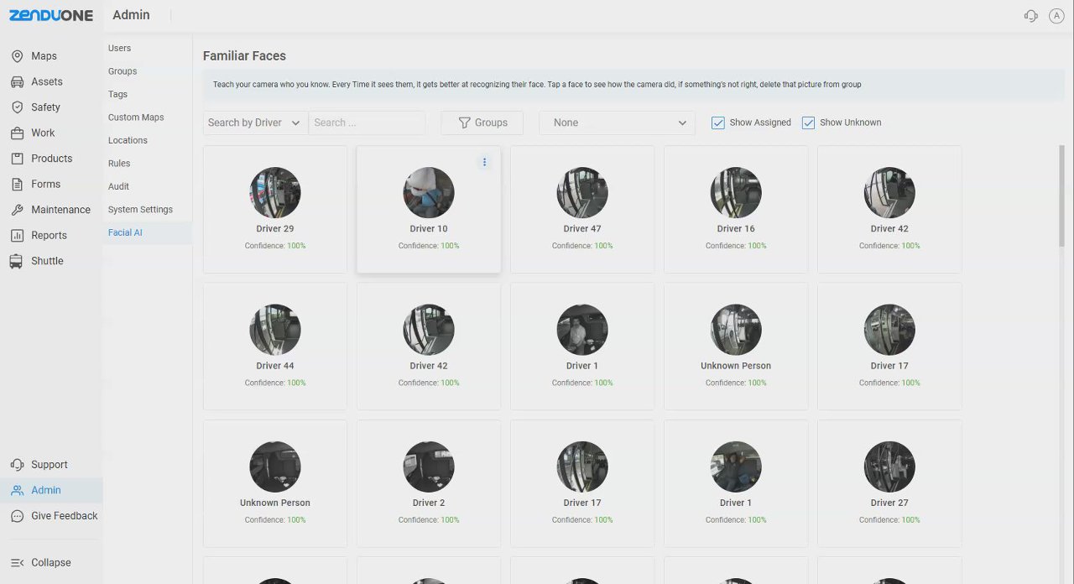The width and height of the screenshot is (1074, 584).
Task: Click the Familiar Faces heading
Action: coord(244,55)
